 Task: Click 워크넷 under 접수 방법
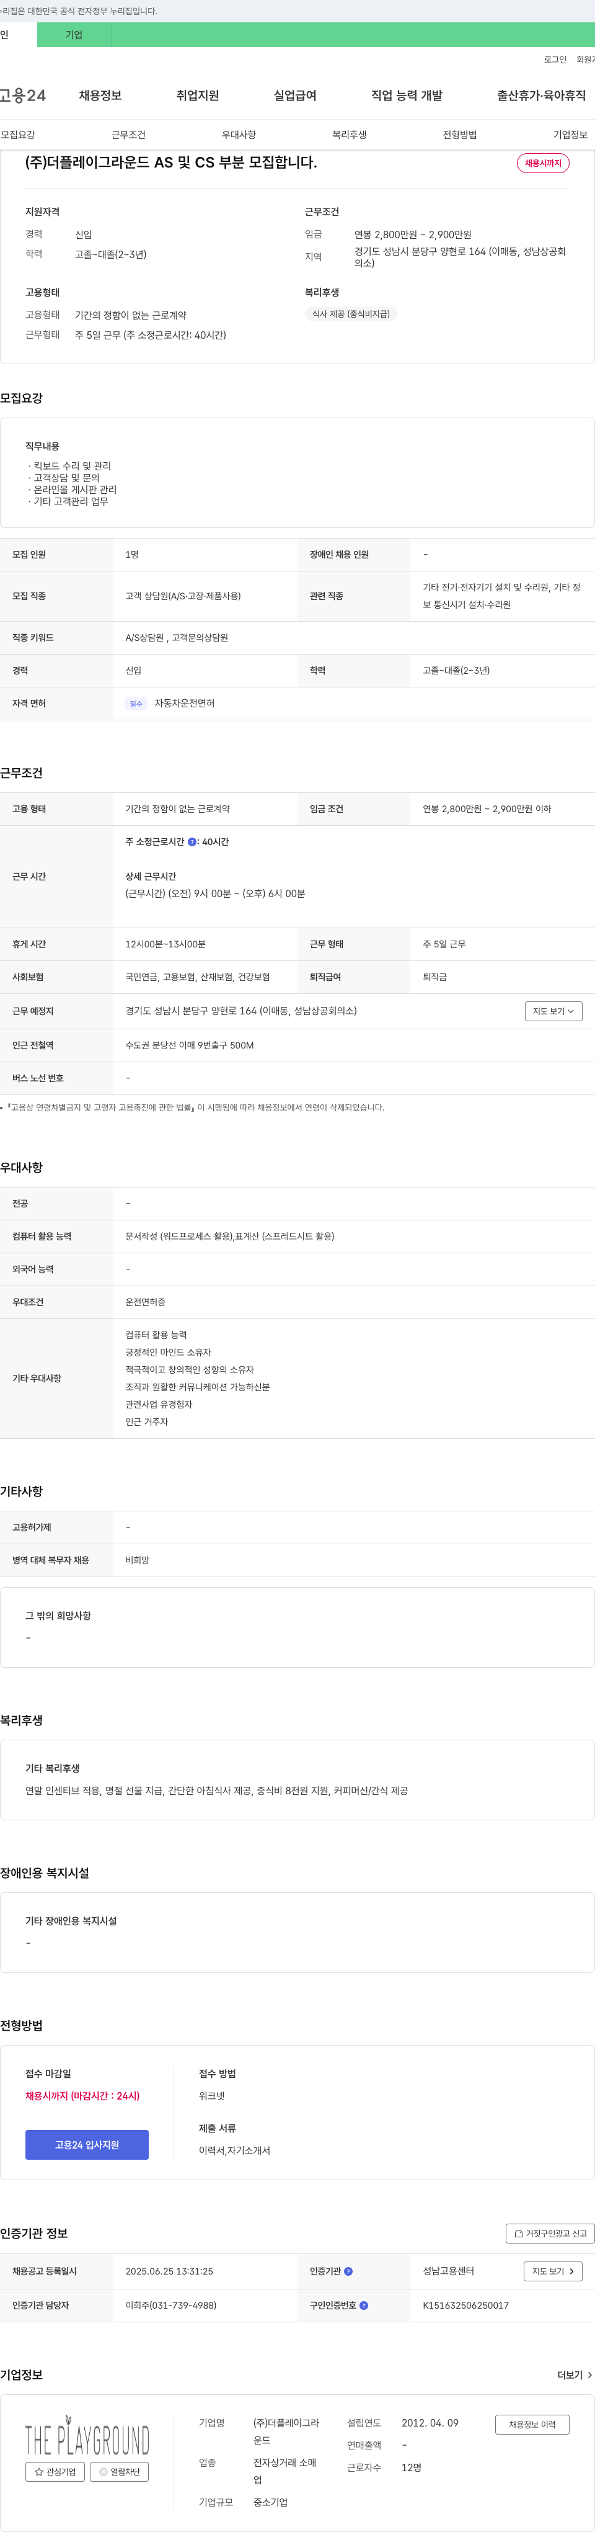pos(212,2096)
